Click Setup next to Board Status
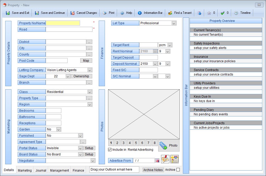Viewport: 266px width, 176px height. pyautogui.click(x=89, y=154)
